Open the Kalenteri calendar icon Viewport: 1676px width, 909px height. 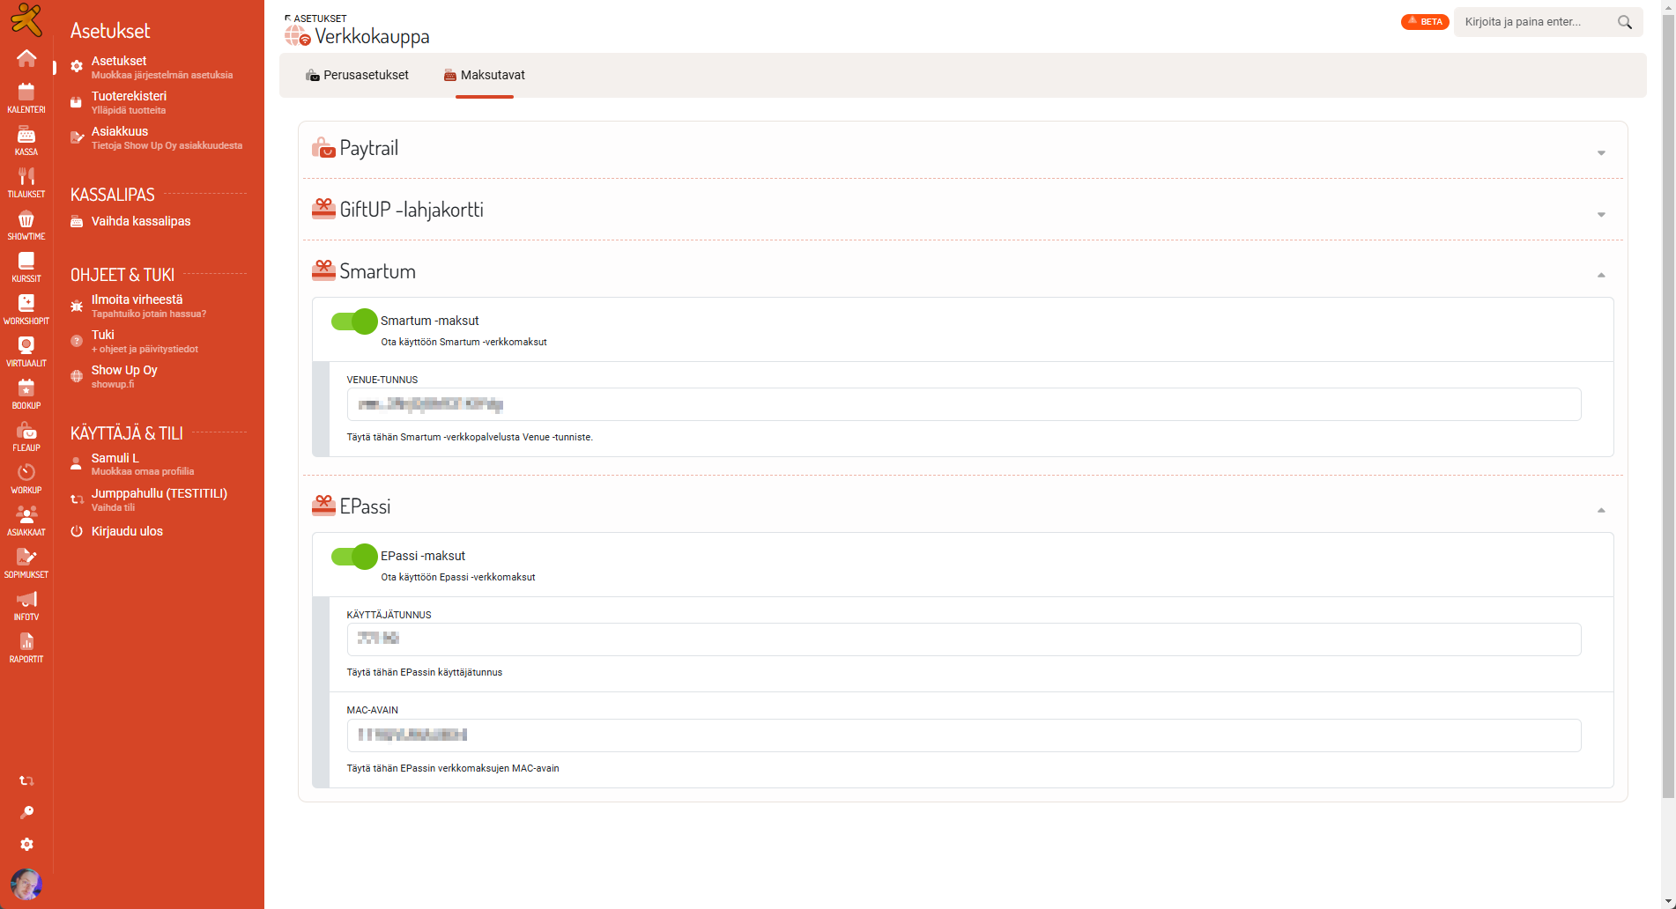[26, 97]
